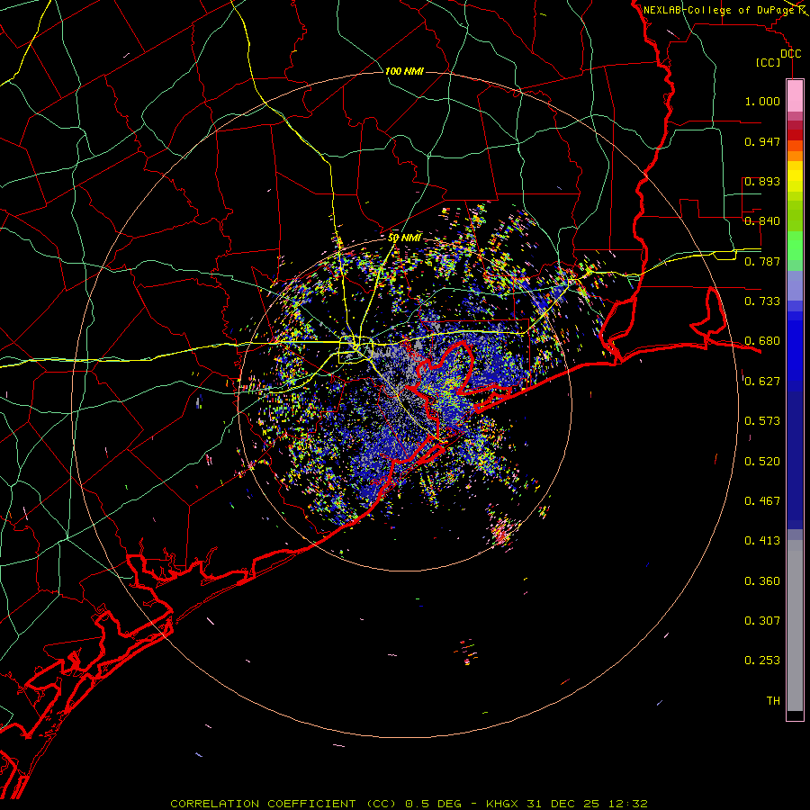Select the 0.360 scale value
Screen dimensions: 810x810
coord(762,581)
